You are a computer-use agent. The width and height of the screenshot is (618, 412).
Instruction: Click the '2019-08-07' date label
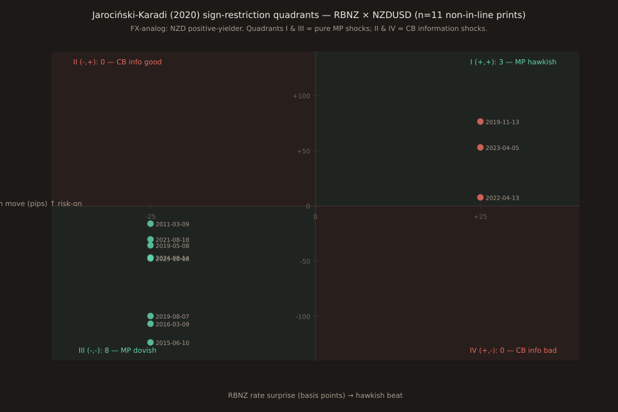click(x=173, y=317)
